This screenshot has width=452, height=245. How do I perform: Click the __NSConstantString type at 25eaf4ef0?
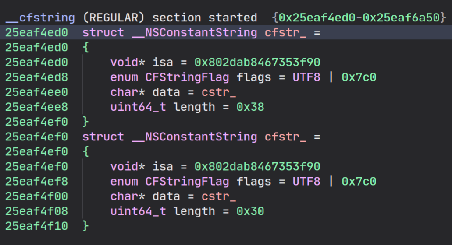(194, 137)
